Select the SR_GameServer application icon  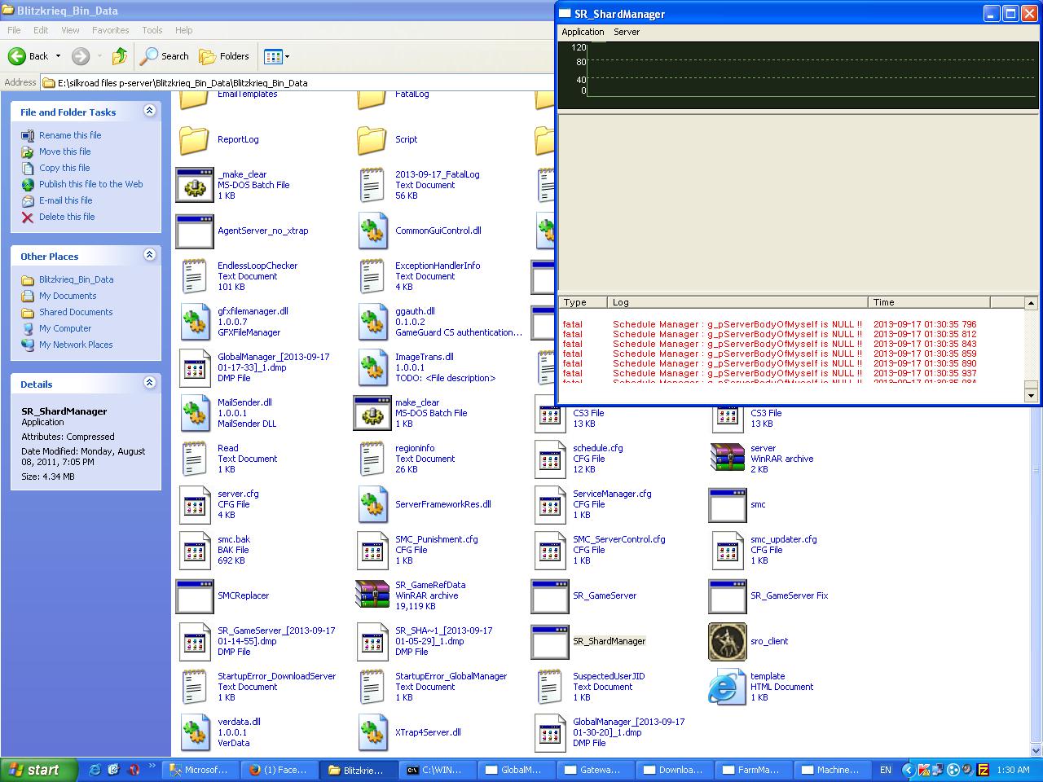point(550,595)
